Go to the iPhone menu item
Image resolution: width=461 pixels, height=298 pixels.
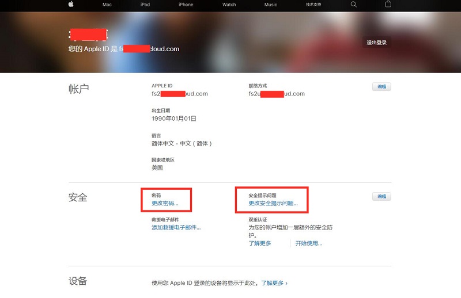click(186, 5)
